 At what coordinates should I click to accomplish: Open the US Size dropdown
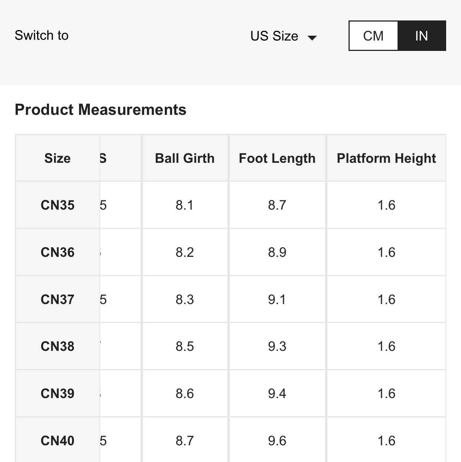pyautogui.click(x=275, y=36)
